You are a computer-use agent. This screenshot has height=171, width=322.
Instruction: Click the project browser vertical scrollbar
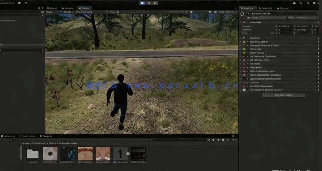click(x=21, y=153)
